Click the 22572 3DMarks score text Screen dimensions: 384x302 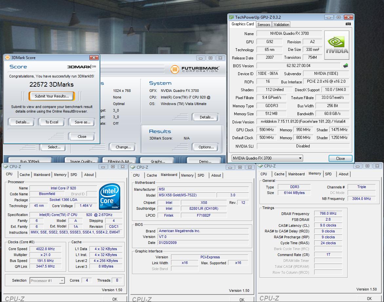pos(51,85)
